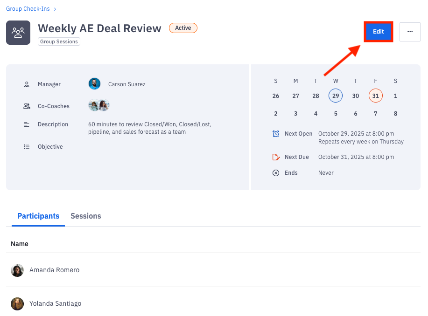428x316 pixels.
Task: Click the Co-Coaches overlapping avatars
Action: (99, 105)
